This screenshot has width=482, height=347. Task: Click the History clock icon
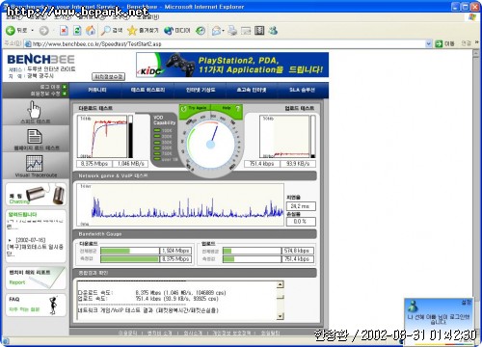click(201, 31)
